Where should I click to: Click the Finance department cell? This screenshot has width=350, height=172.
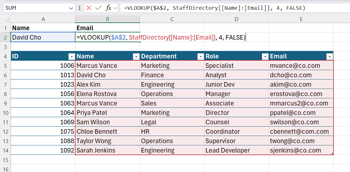click(x=172, y=75)
